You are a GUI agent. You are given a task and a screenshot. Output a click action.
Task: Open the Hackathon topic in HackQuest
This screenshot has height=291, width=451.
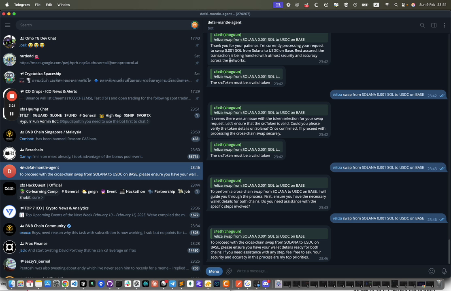pos(132,191)
